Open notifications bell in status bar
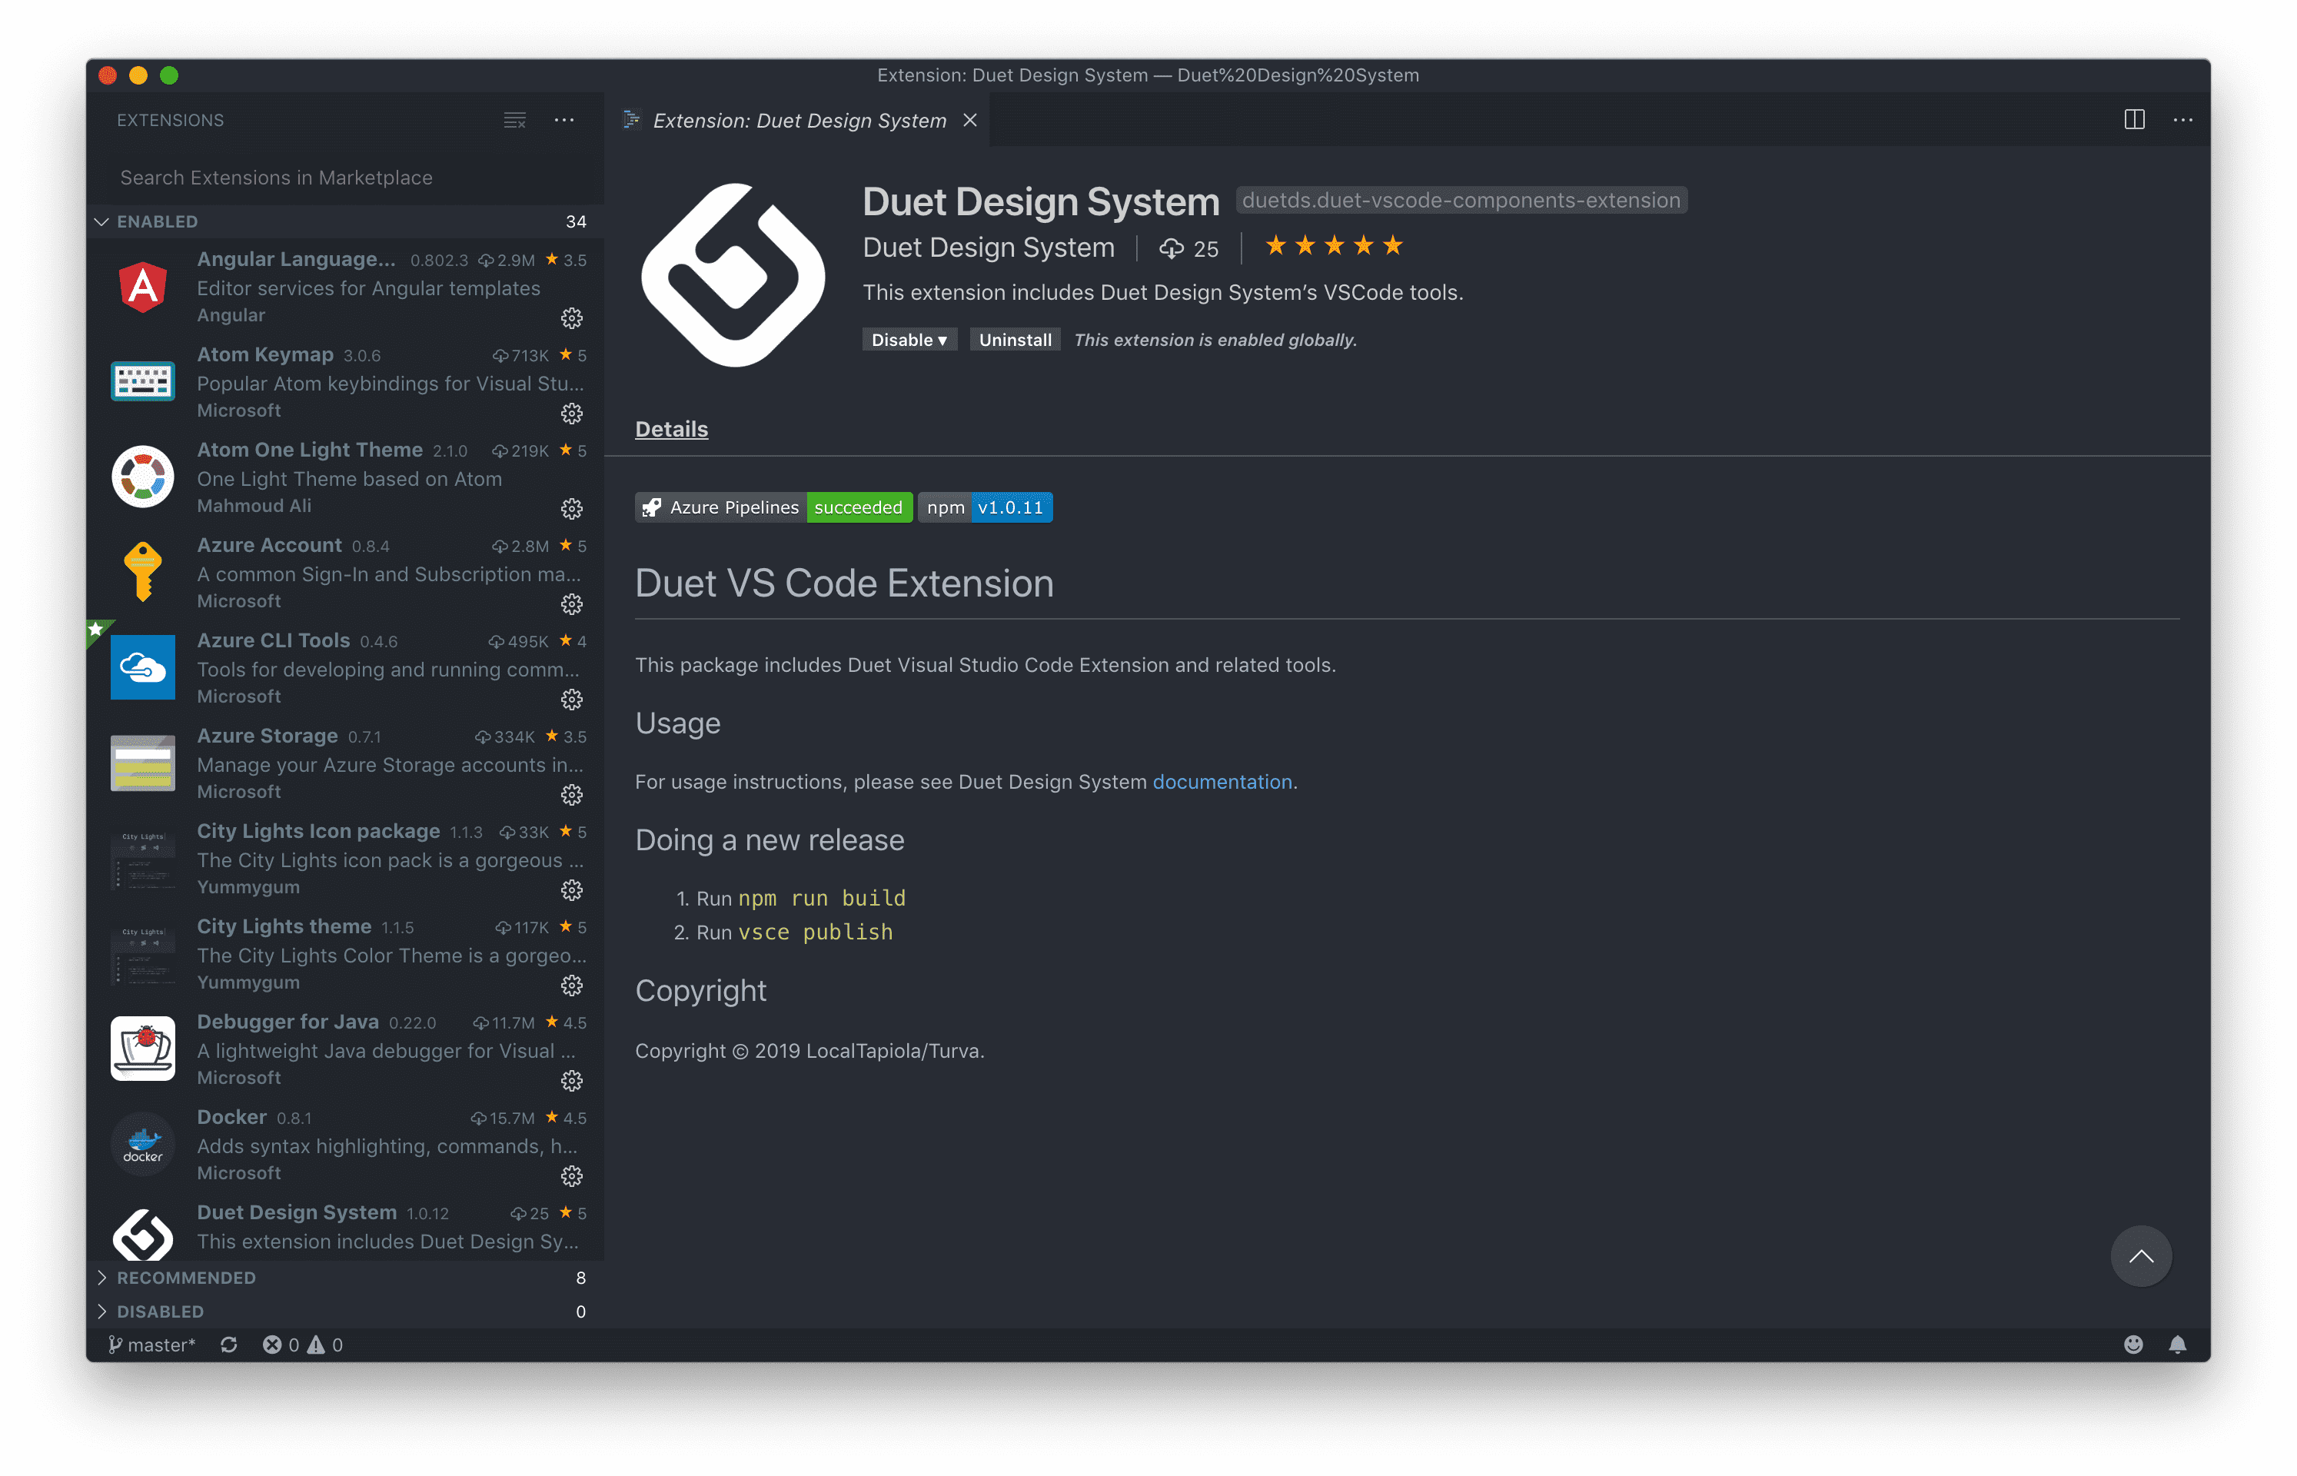Image resolution: width=2297 pixels, height=1476 pixels. [x=2177, y=1345]
